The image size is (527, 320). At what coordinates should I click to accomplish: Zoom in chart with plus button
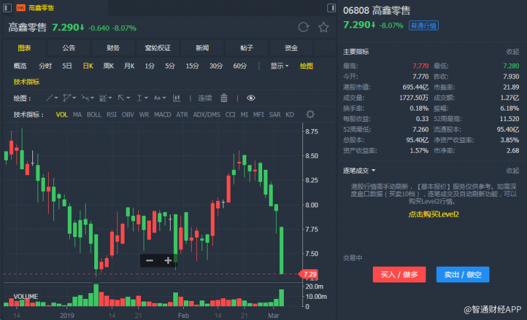click(x=168, y=261)
